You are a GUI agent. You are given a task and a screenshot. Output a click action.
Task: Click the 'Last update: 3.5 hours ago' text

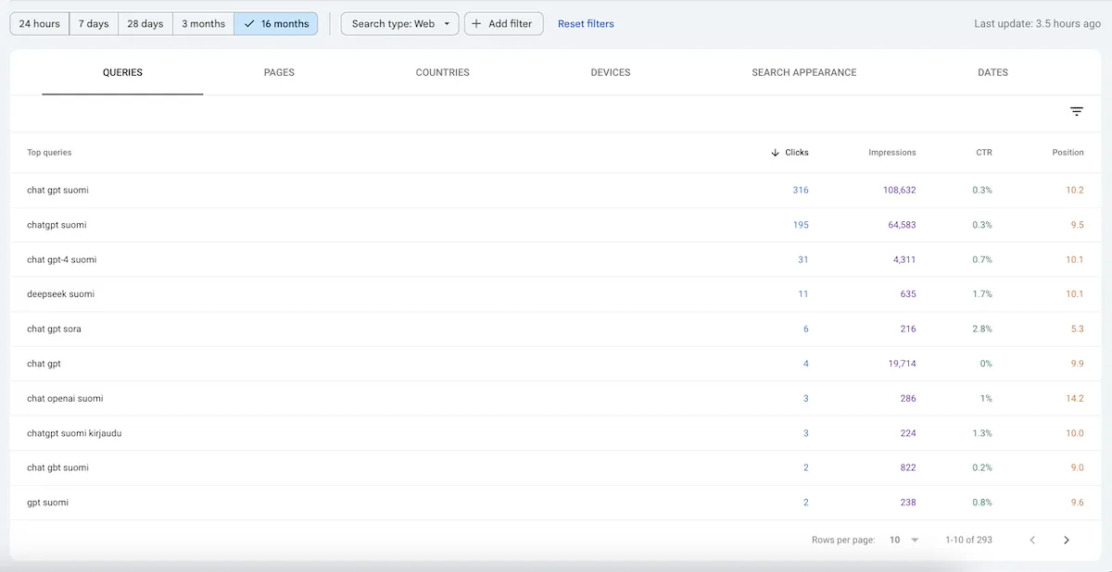1037,23
